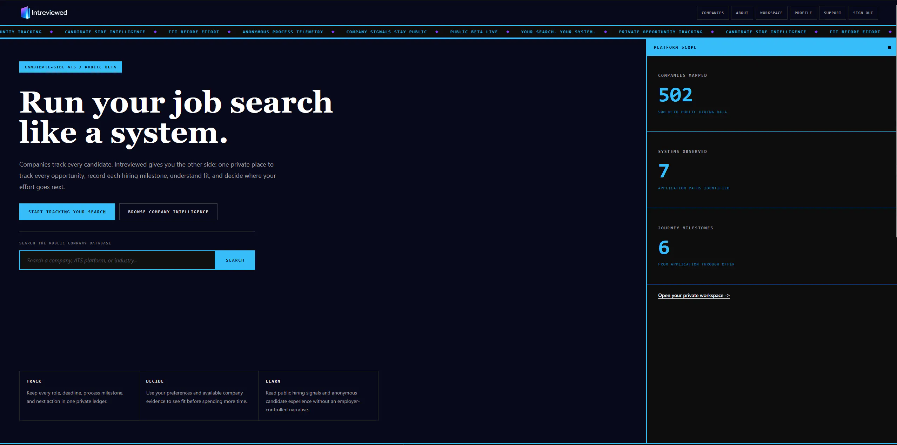Click 'From application through offer' caption
Screen dimensions: 897x445
(696, 264)
